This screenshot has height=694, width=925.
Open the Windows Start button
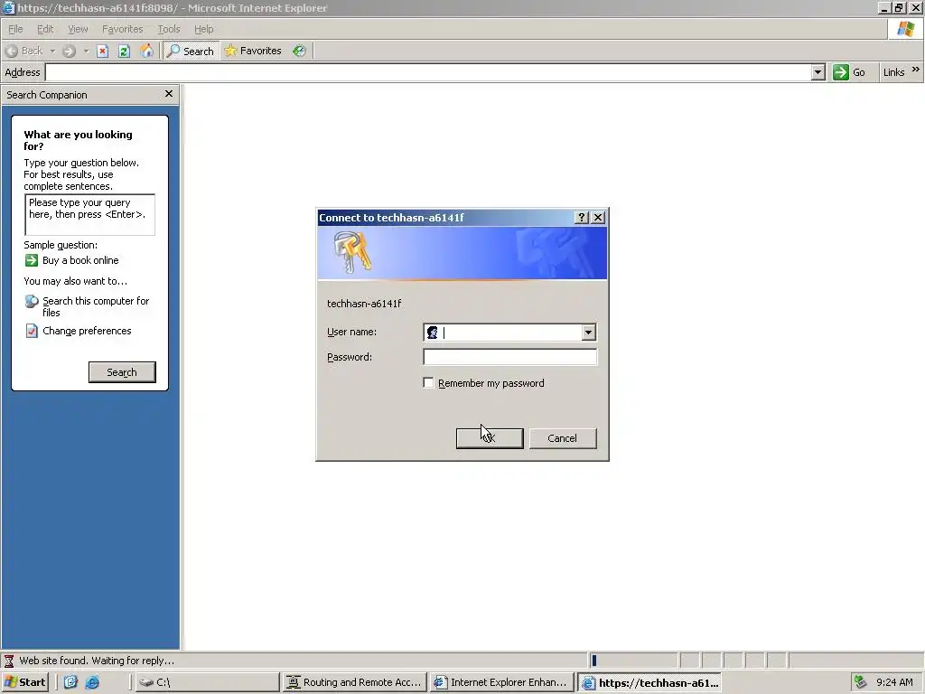(24, 682)
